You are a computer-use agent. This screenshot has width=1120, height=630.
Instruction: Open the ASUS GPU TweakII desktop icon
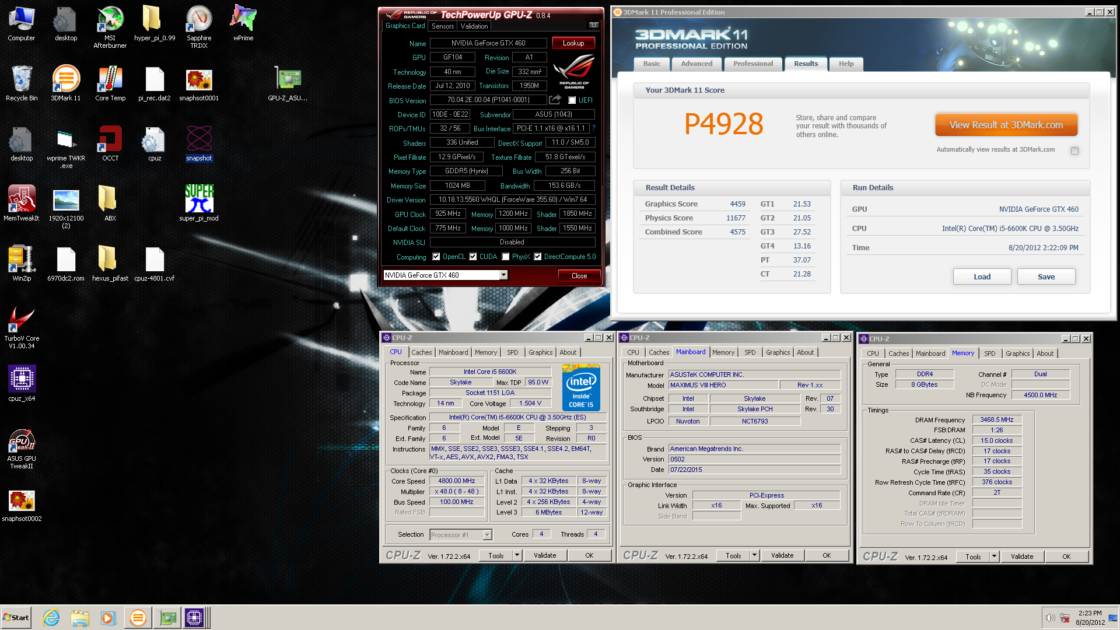22,449
